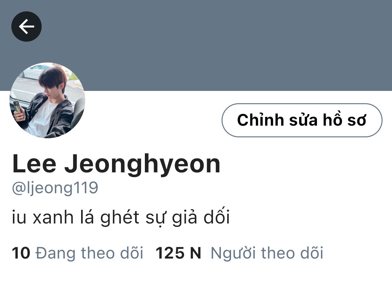
Task: Tap the letter N after 125
Action: (x=195, y=253)
